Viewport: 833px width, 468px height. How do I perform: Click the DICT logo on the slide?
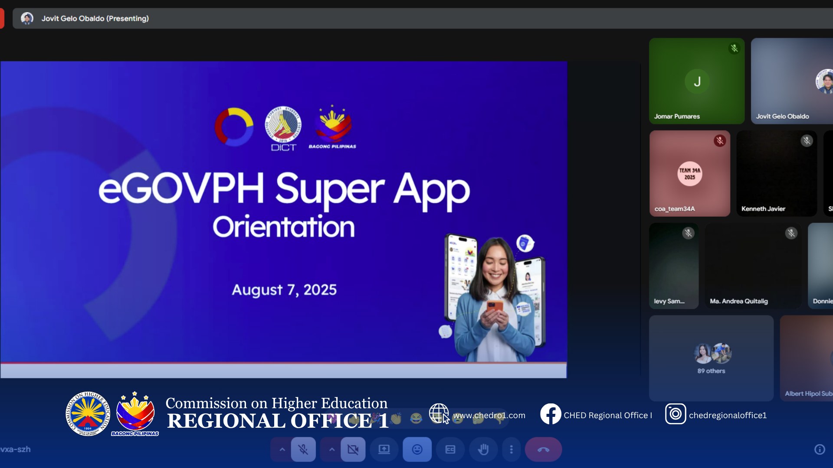coord(283,129)
